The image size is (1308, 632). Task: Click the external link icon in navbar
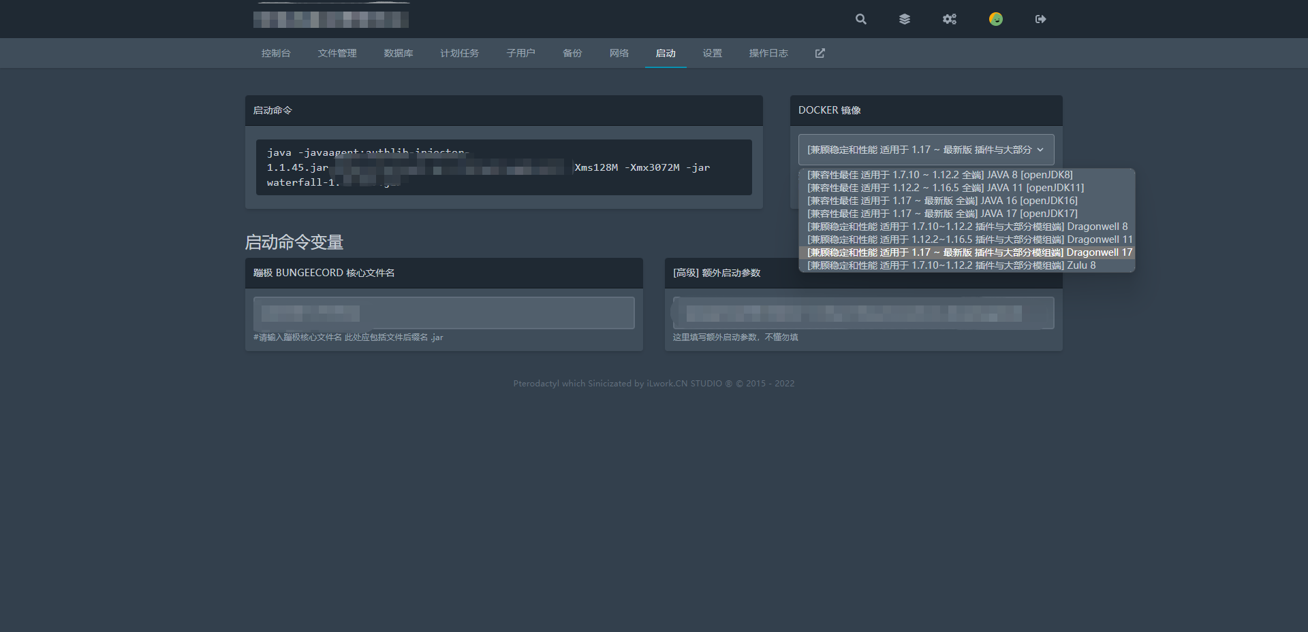(x=820, y=53)
